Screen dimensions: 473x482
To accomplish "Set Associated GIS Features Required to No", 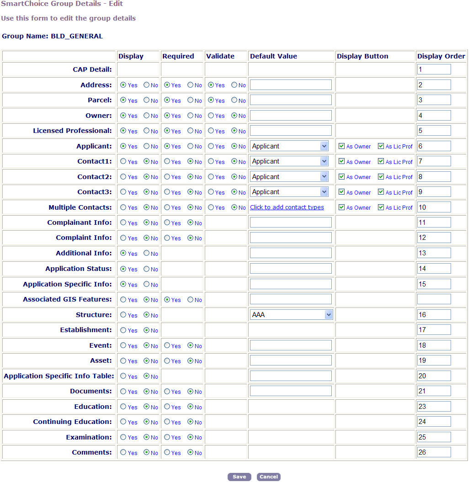I will click(190, 300).
